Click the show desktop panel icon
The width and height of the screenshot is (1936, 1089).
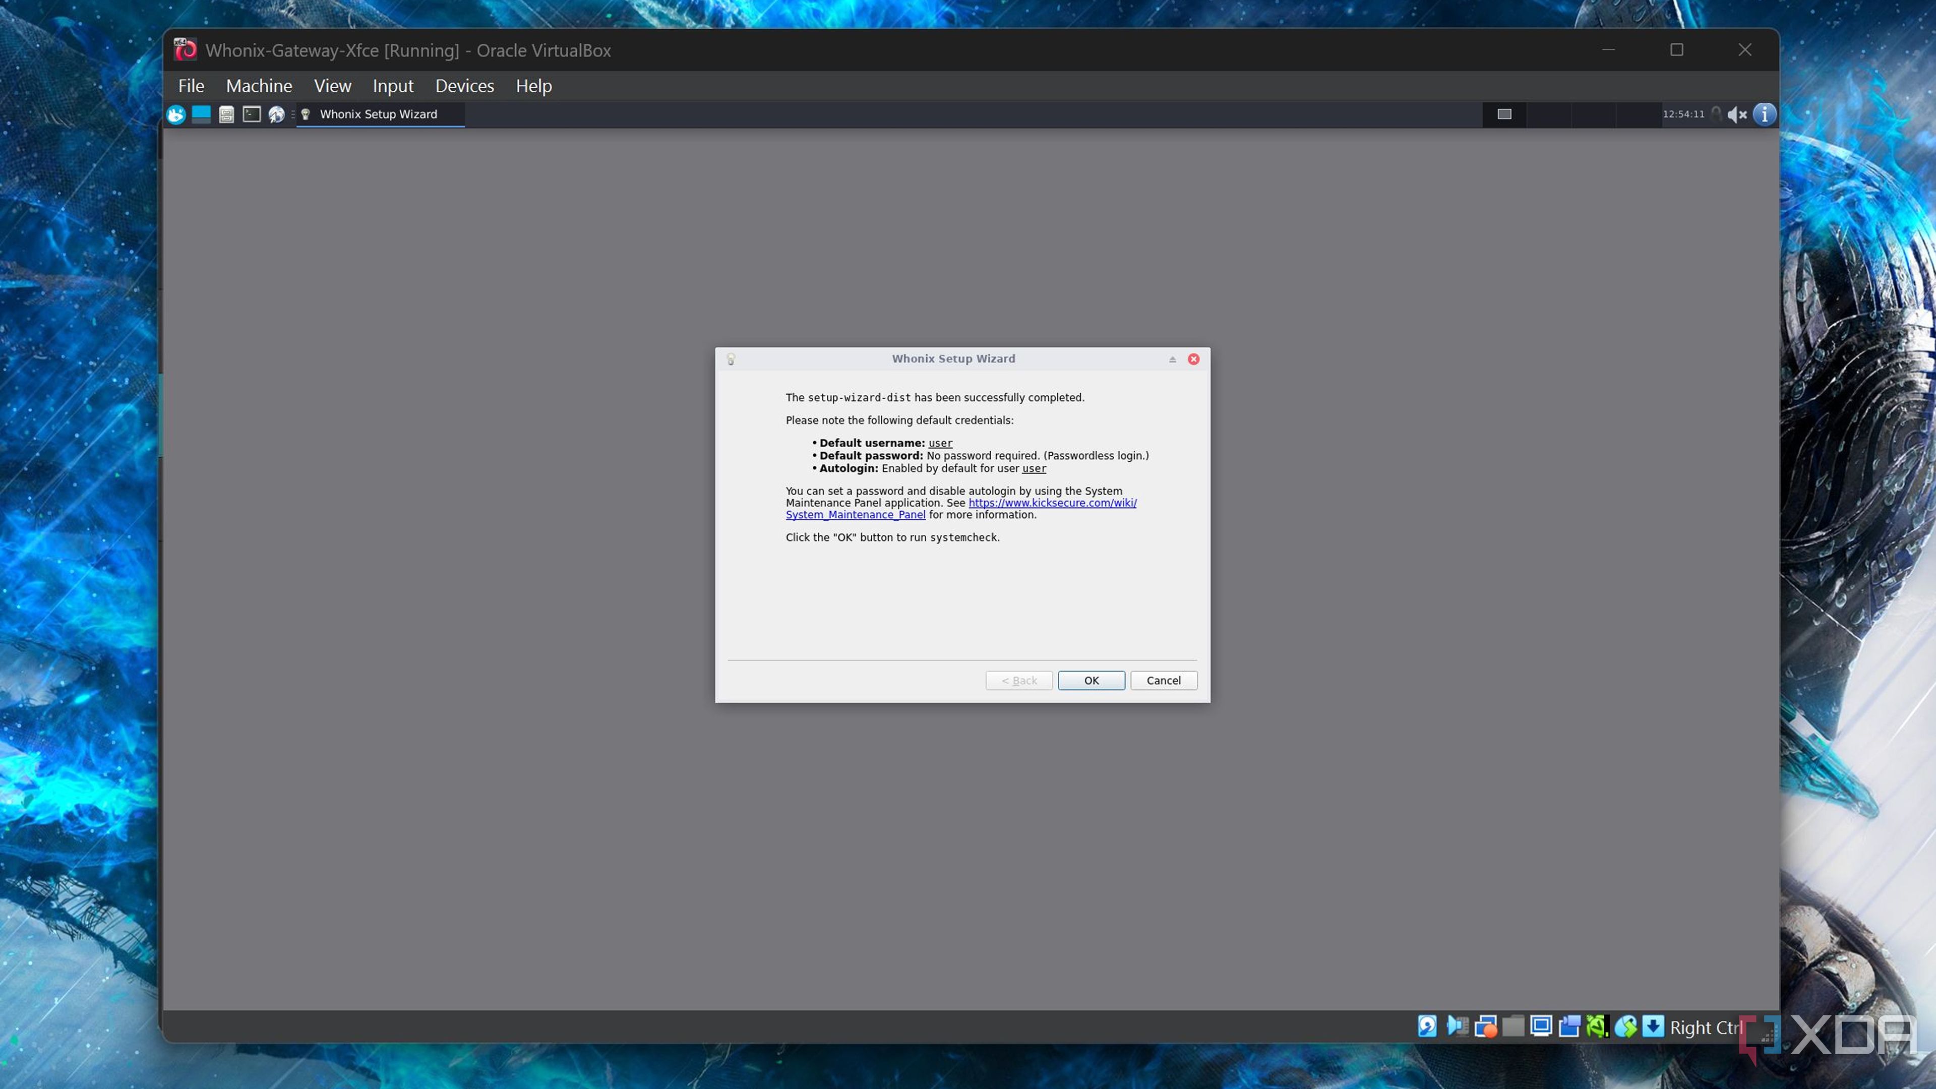201,114
